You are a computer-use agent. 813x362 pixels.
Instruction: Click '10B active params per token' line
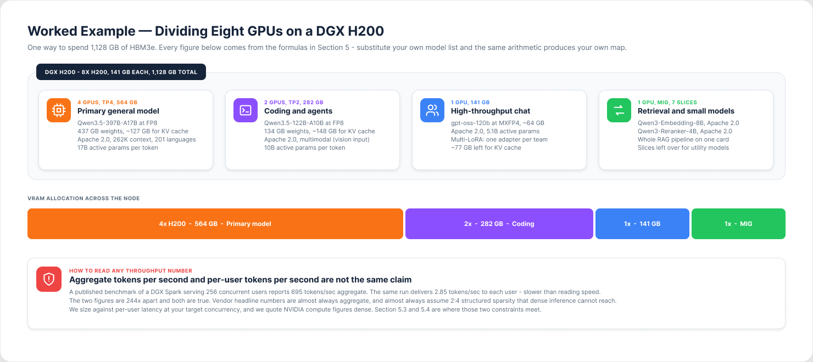305,148
